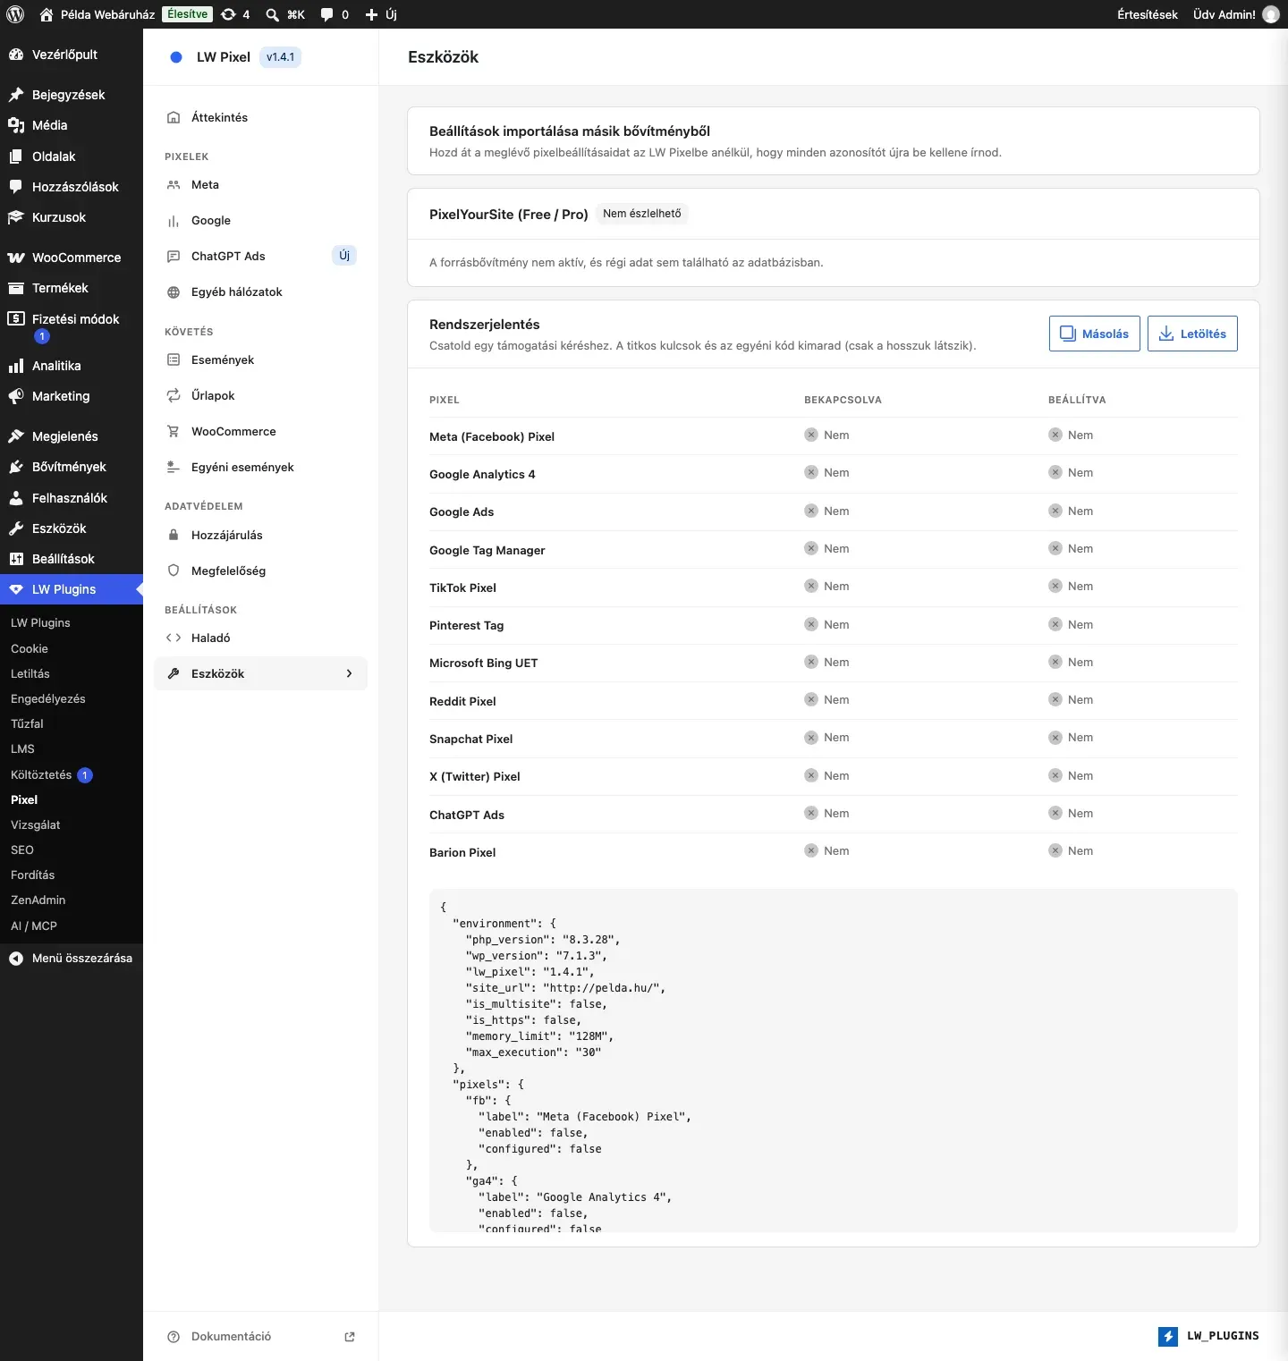The width and height of the screenshot is (1288, 1361).
Task: Click the chevron on Eszközök sidebar row
Action: 349,673
